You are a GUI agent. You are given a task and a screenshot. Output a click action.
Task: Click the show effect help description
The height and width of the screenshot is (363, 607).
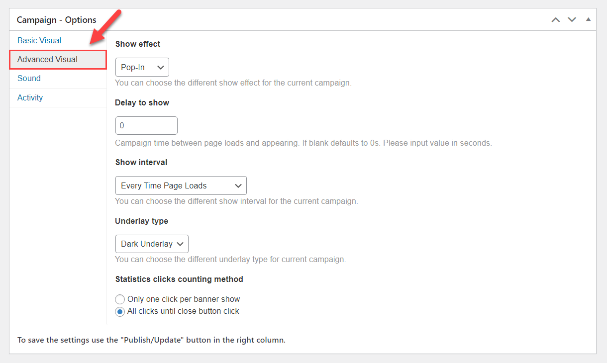tap(233, 83)
